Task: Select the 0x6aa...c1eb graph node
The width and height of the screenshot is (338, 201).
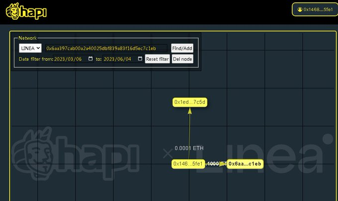Action: point(245,164)
